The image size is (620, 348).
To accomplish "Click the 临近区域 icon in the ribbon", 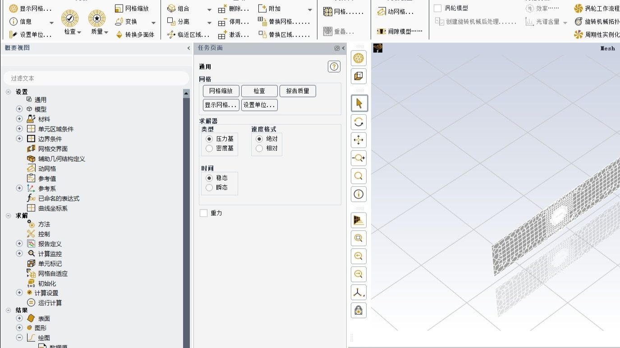I will (171, 35).
